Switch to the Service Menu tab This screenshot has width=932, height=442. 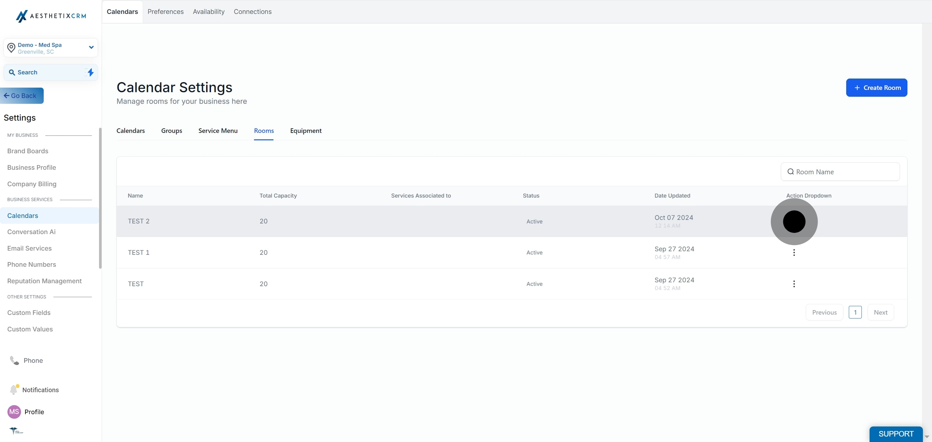pyautogui.click(x=218, y=131)
